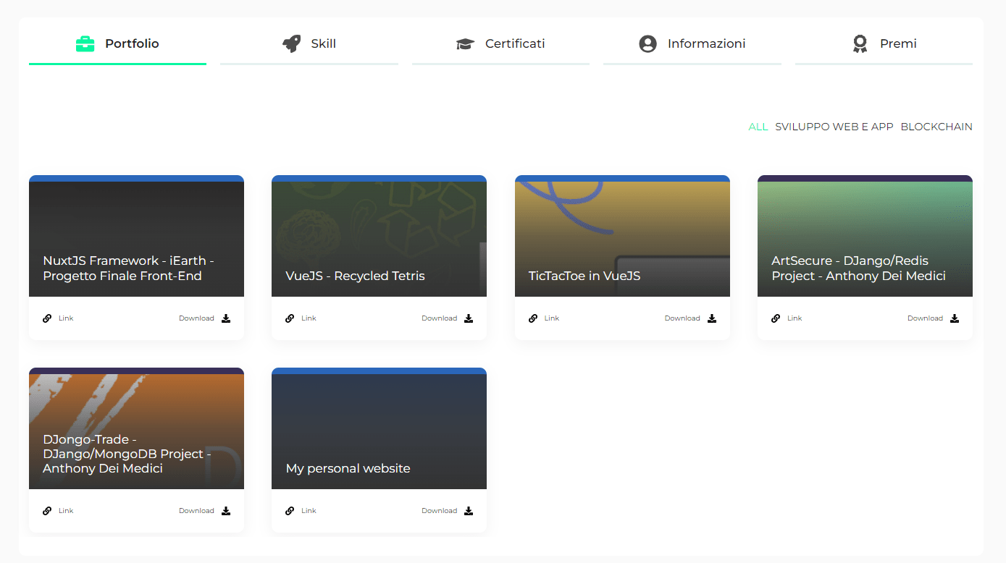Go to the Premi tab
Image resolution: width=1006 pixels, height=563 pixels.
coord(897,44)
